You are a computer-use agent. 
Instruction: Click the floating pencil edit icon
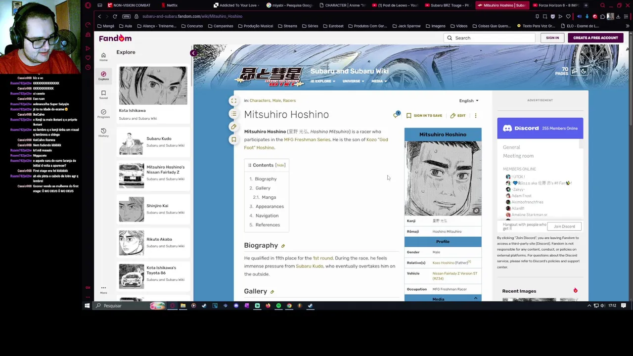pos(234,127)
